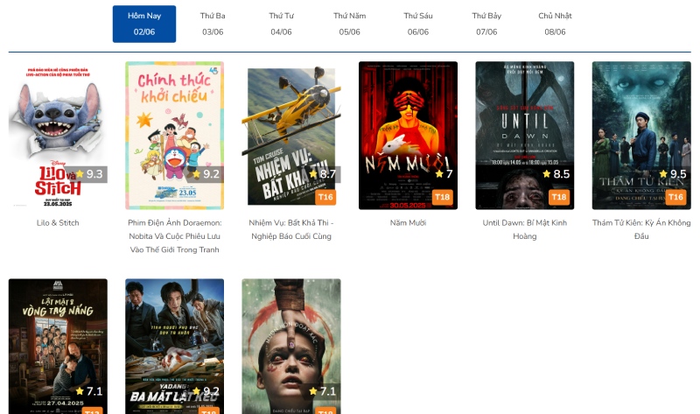This screenshot has height=414, width=700.
Task: Click Thám Tử Kiên: Kỳ Án Không Đầu title
Action: tap(641, 229)
